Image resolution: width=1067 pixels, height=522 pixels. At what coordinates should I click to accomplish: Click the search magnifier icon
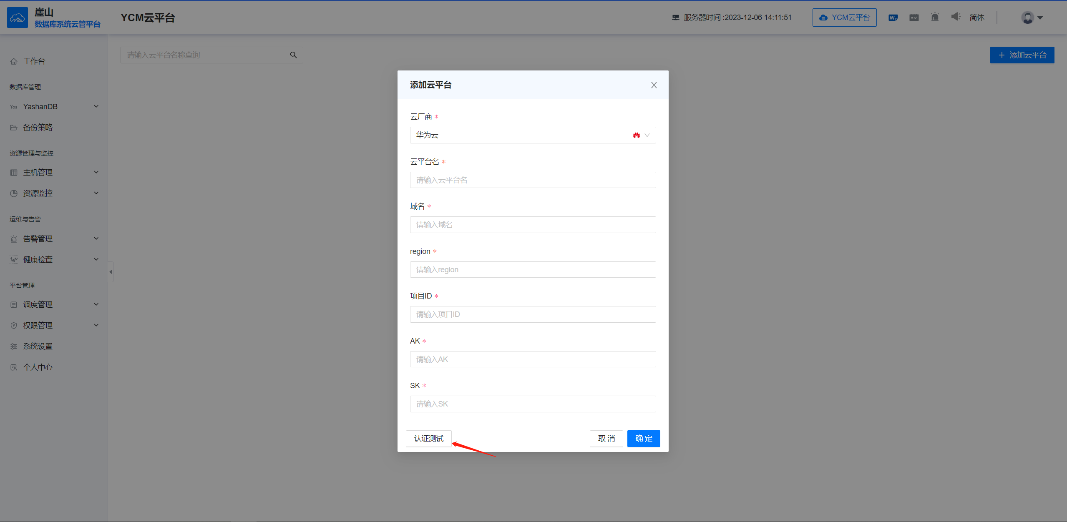click(293, 55)
